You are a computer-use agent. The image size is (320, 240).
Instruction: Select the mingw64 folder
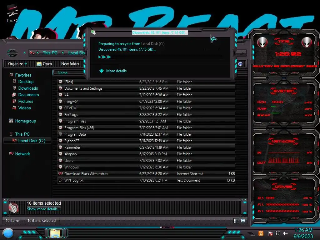(x=146, y=102)
